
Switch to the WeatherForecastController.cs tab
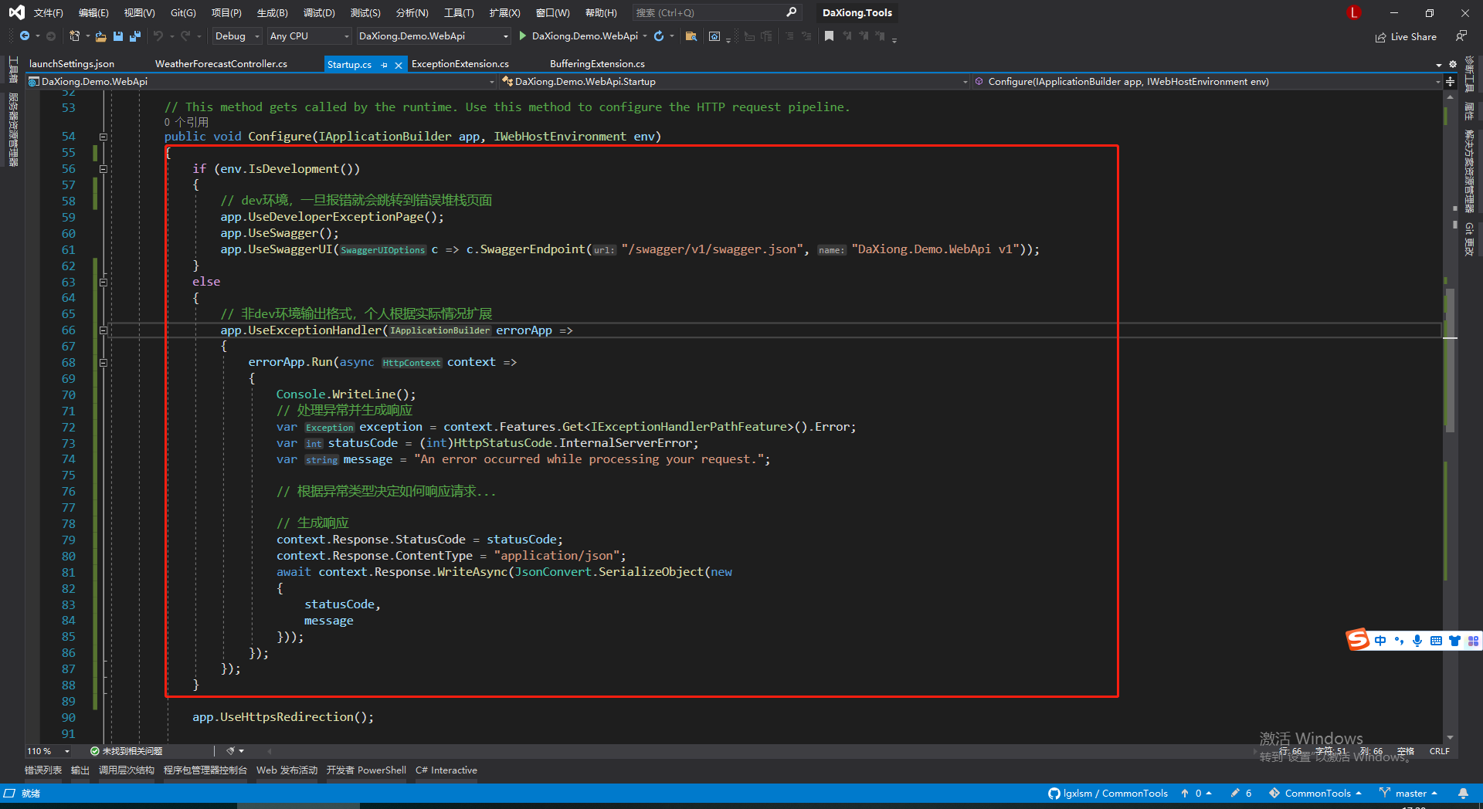[221, 64]
